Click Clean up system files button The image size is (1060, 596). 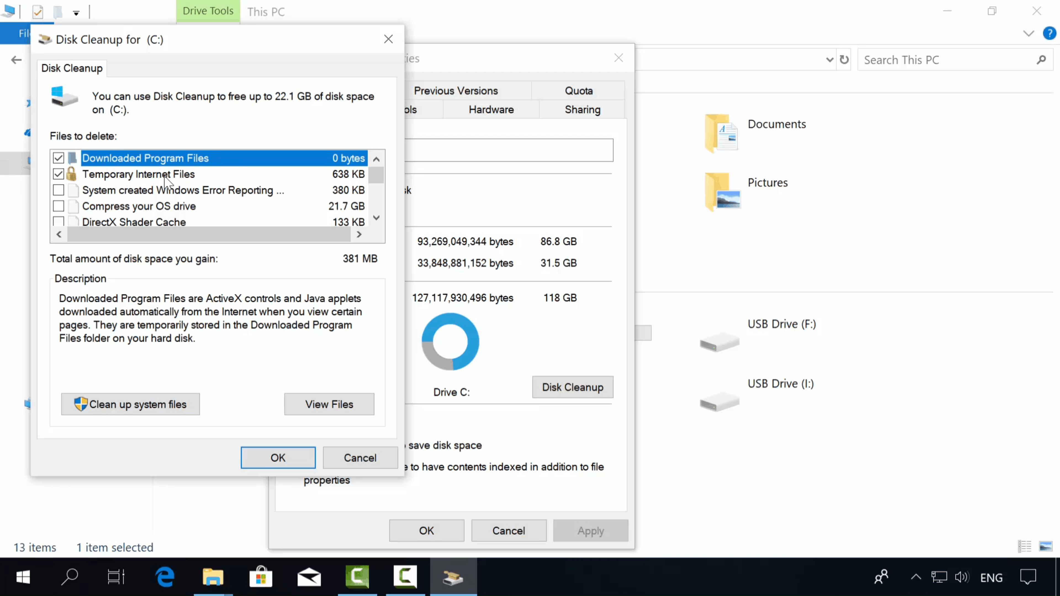tap(130, 404)
